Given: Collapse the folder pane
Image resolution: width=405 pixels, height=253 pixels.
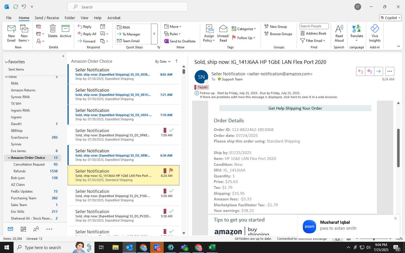Looking at the screenshot, I should click(63, 56).
